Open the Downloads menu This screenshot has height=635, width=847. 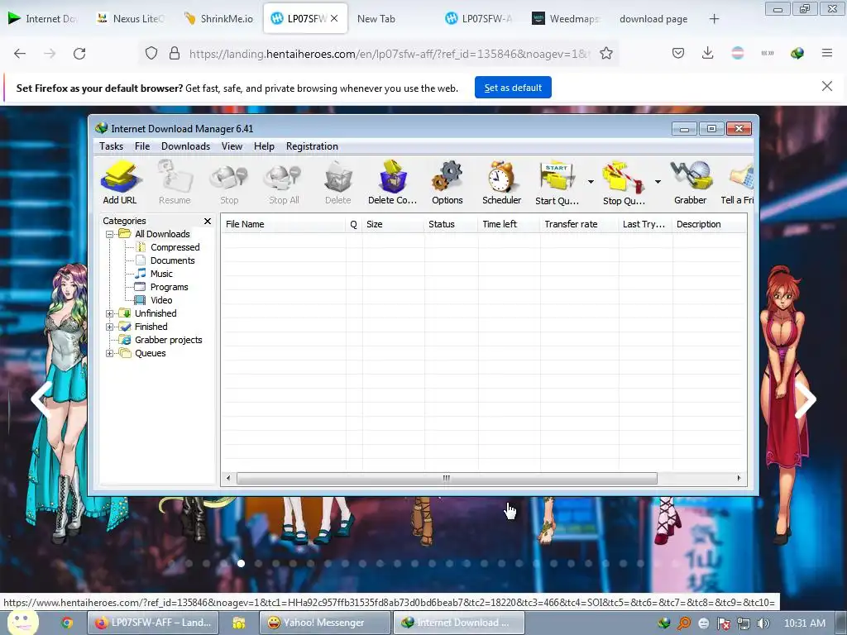185,146
